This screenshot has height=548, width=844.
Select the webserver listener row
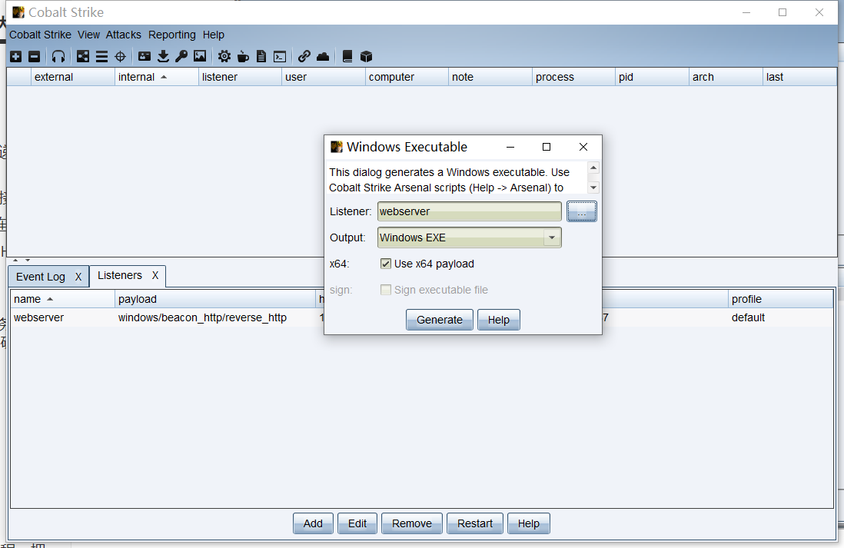pyautogui.click(x=422, y=317)
